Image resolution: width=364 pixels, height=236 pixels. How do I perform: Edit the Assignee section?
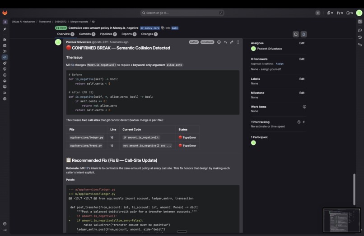302,43
